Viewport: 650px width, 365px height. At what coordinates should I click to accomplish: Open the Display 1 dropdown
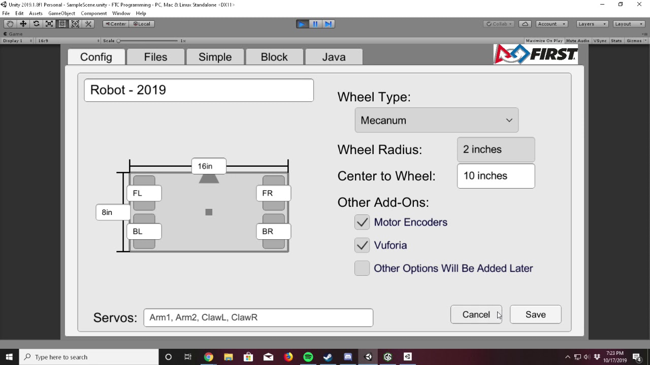tap(17, 41)
